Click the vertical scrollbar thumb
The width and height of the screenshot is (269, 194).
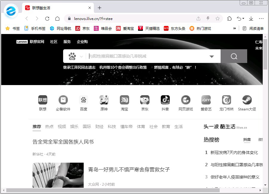265,54
